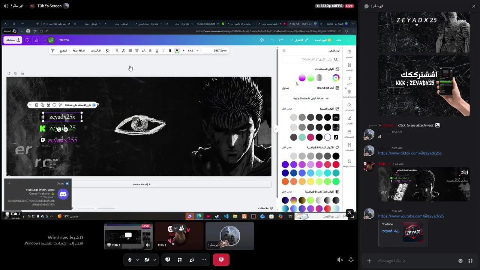Click the color search field in panel
Viewport: 480px width, 270px height.
[310, 59]
